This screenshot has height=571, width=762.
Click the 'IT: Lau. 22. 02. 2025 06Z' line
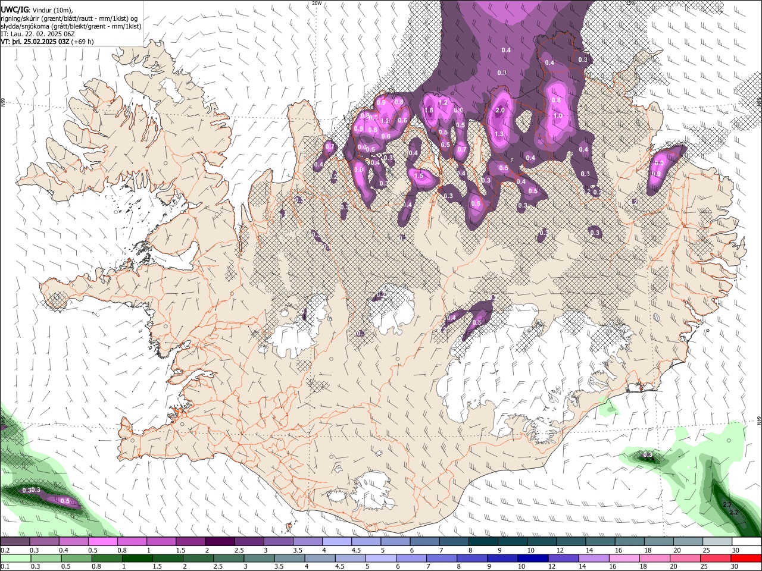pos(38,34)
